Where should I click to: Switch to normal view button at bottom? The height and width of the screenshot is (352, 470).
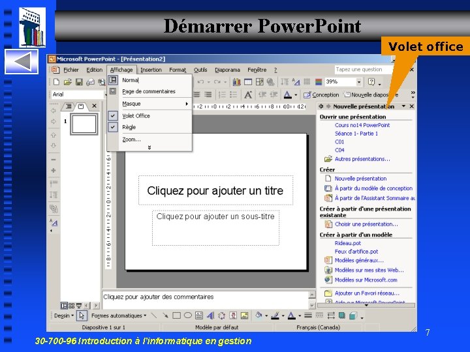(64, 306)
